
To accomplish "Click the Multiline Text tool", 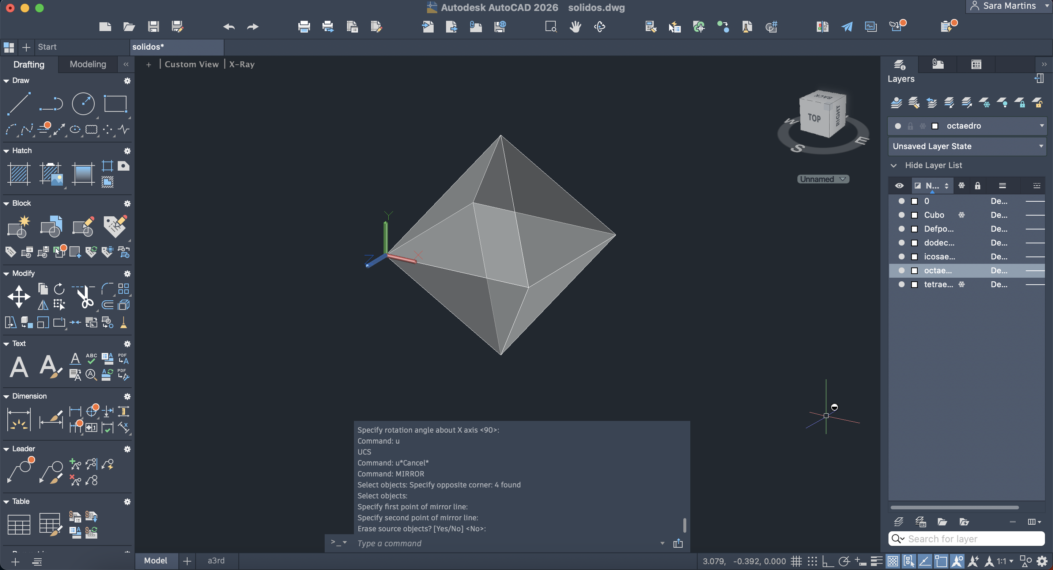I will click(x=19, y=367).
